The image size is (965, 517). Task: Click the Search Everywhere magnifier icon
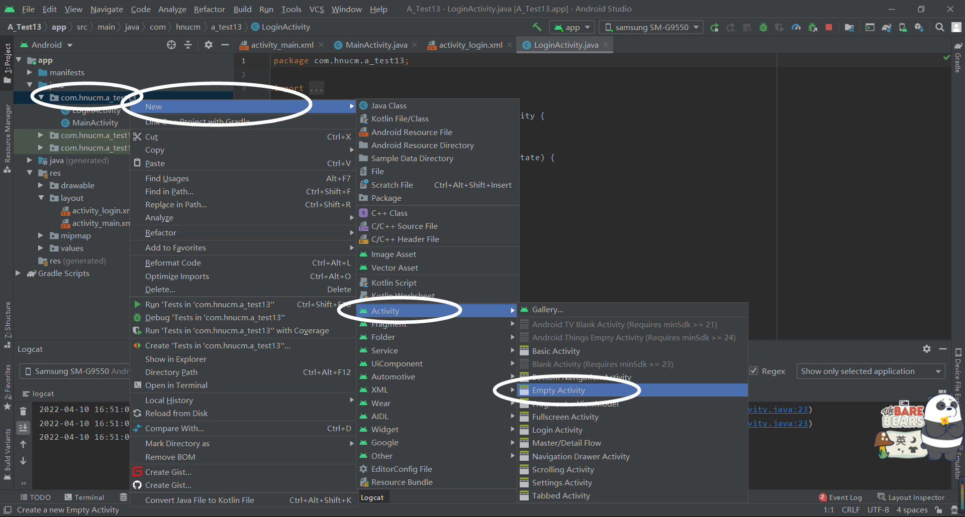click(x=939, y=27)
